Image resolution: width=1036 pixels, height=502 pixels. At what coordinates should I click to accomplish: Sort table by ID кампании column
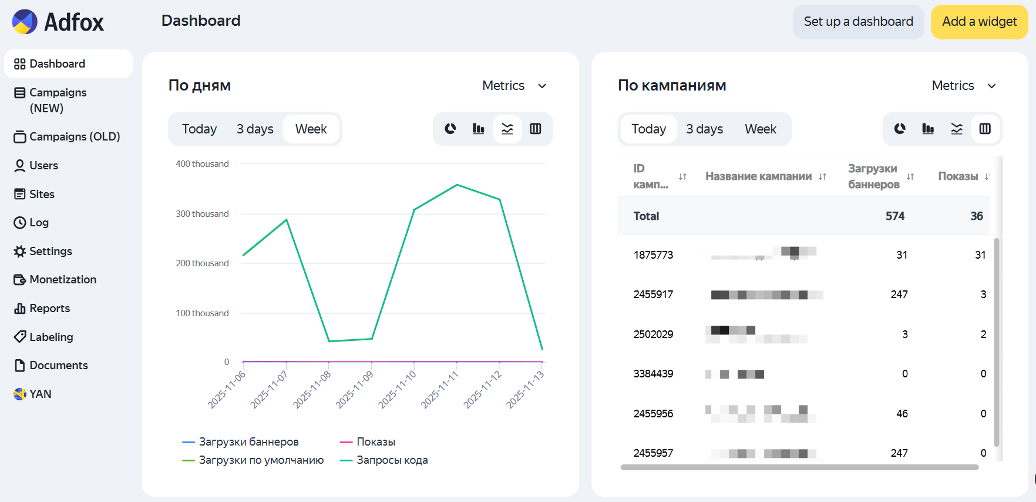click(x=682, y=176)
